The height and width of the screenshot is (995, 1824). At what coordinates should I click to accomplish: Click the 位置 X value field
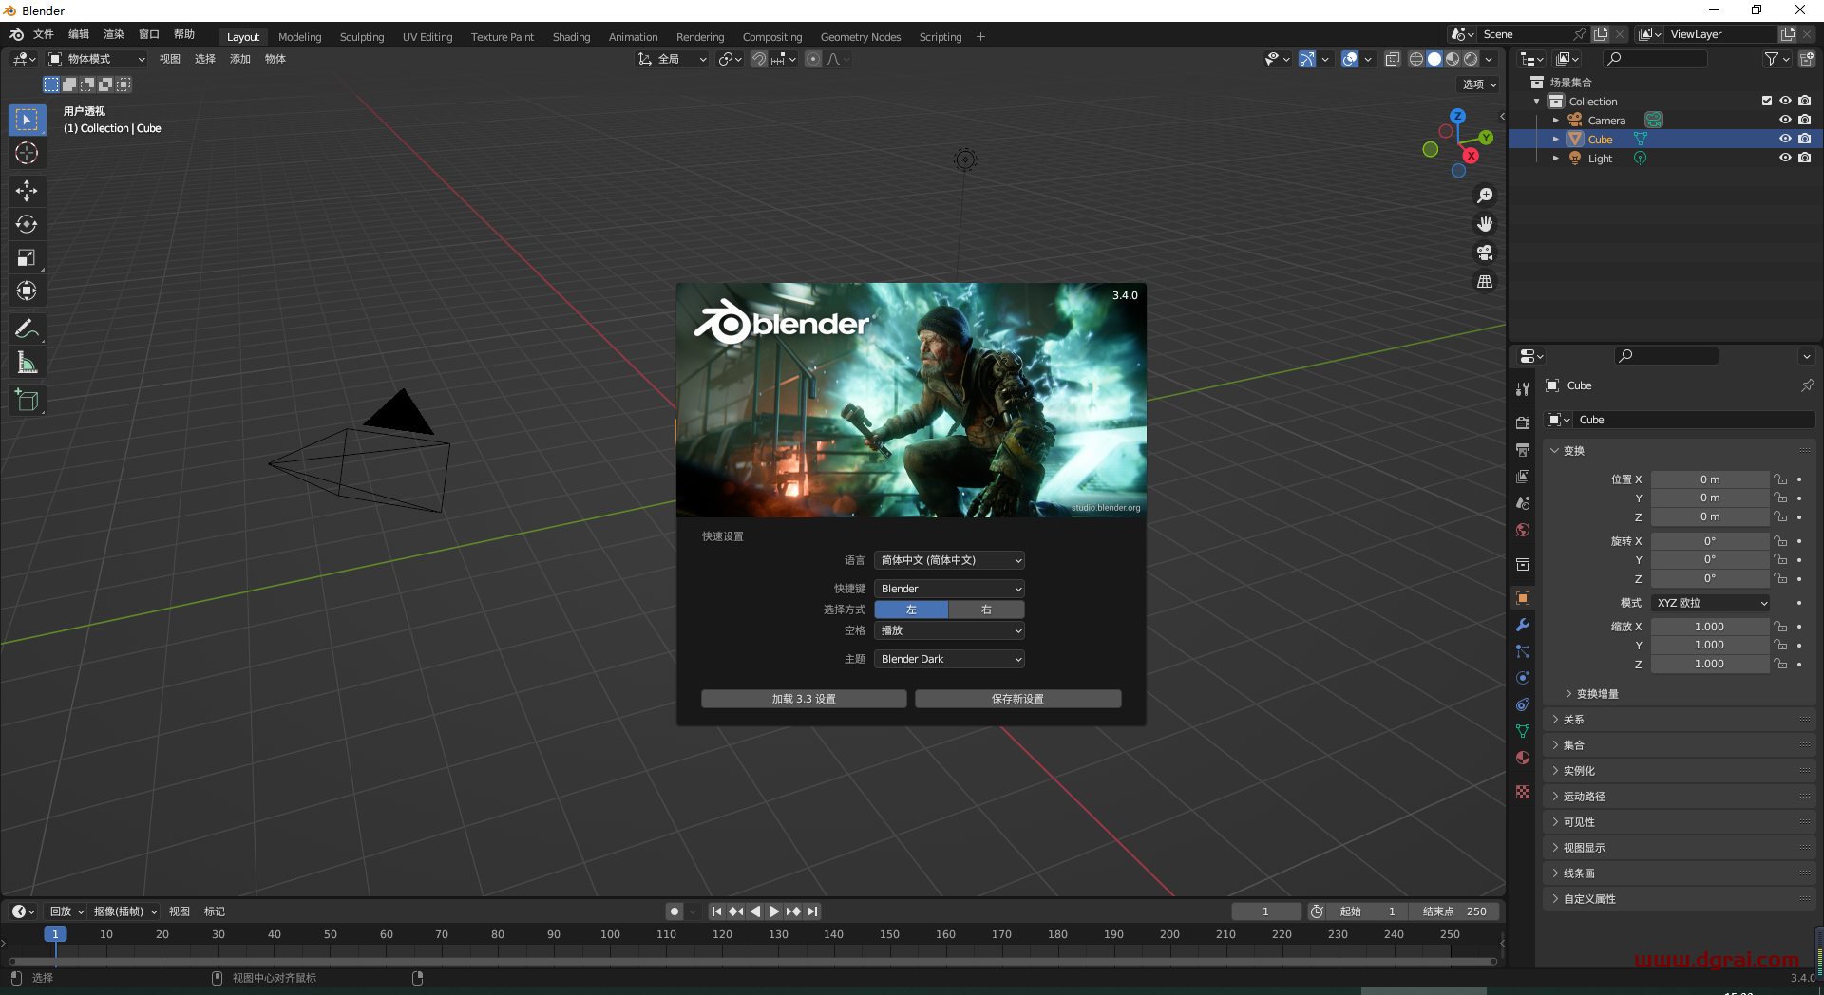click(x=1709, y=479)
